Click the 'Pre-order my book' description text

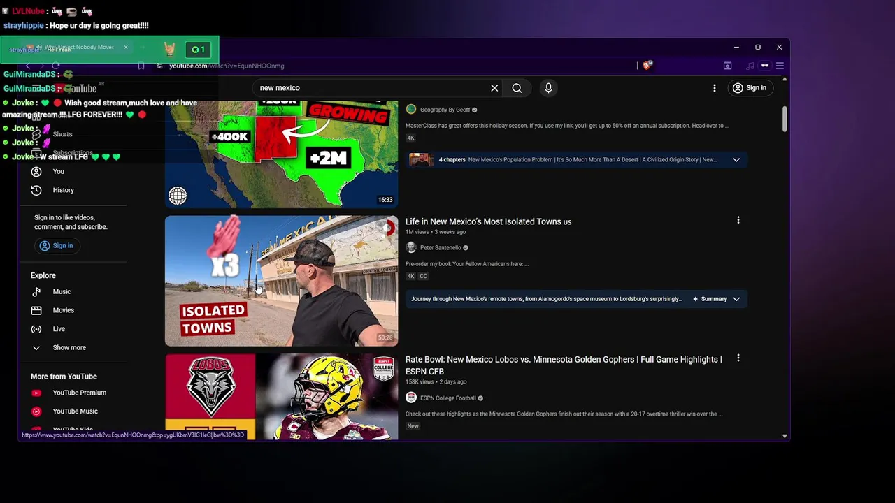click(467, 264)
